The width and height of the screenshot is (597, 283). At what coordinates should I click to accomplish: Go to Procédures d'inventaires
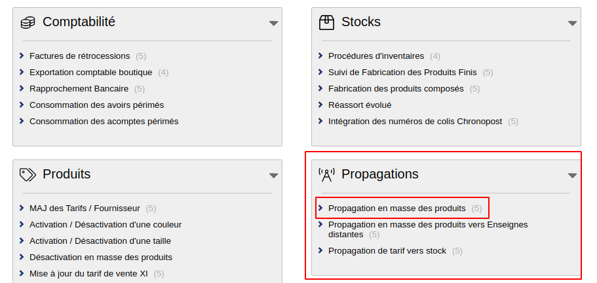376,56
